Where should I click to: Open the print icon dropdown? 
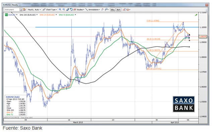[128, 10]
